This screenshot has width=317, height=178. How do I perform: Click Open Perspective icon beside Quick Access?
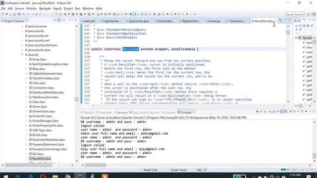[x=309, y=14]
